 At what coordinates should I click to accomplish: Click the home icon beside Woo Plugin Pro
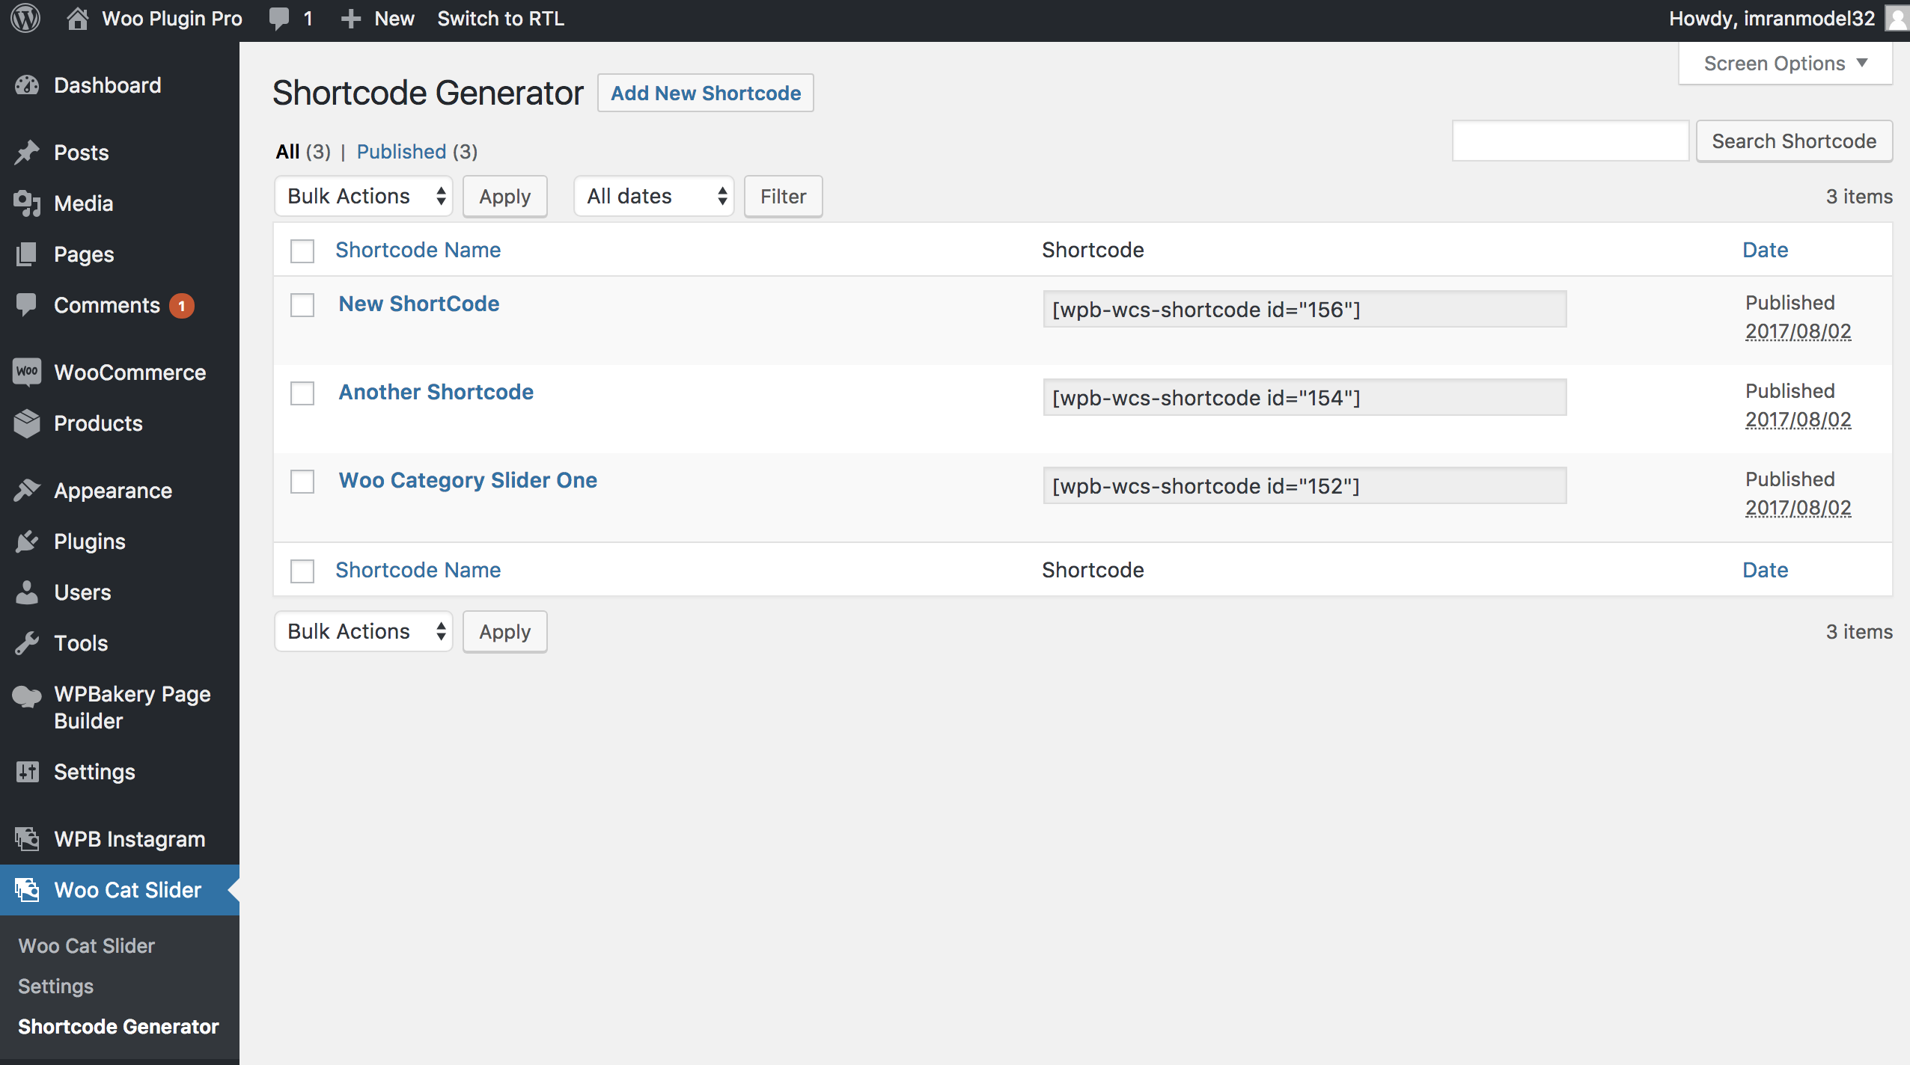77,19
